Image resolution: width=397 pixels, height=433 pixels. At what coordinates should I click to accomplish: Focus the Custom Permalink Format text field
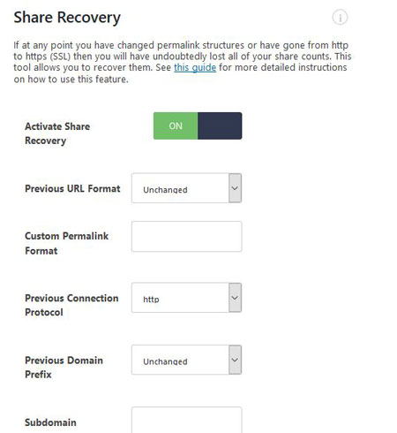click(187, 237)
